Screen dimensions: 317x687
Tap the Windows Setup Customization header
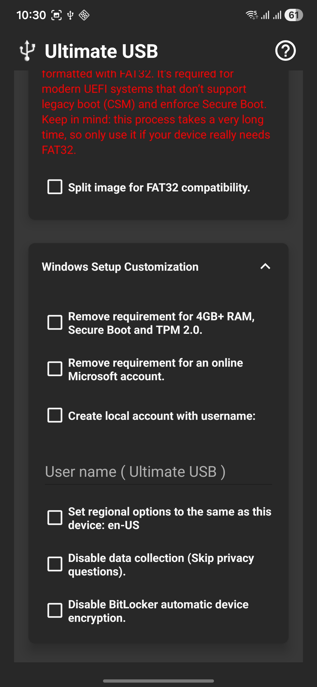[120, 267]
